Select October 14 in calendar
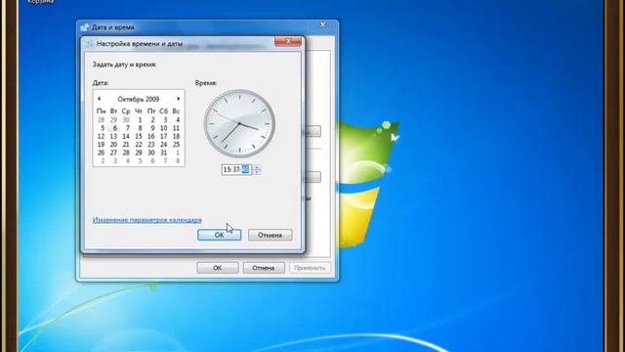Viewport: 625px width, 352px height. click(x=126, y=137)
